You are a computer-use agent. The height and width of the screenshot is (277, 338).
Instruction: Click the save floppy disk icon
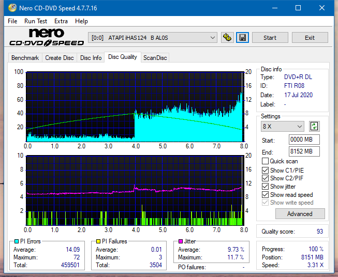[243, 38]
